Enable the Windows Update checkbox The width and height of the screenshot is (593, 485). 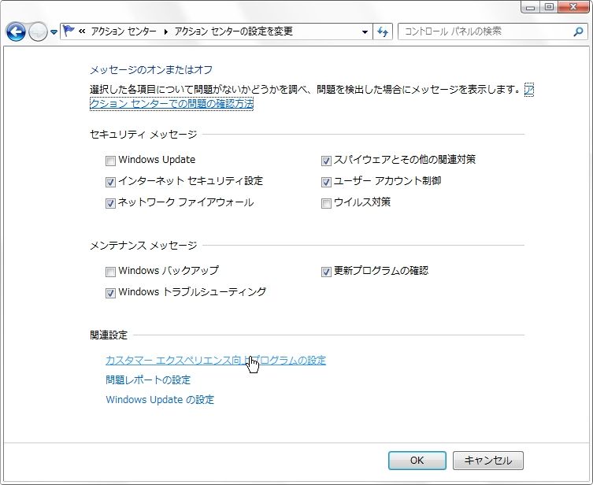pos(110,161)
